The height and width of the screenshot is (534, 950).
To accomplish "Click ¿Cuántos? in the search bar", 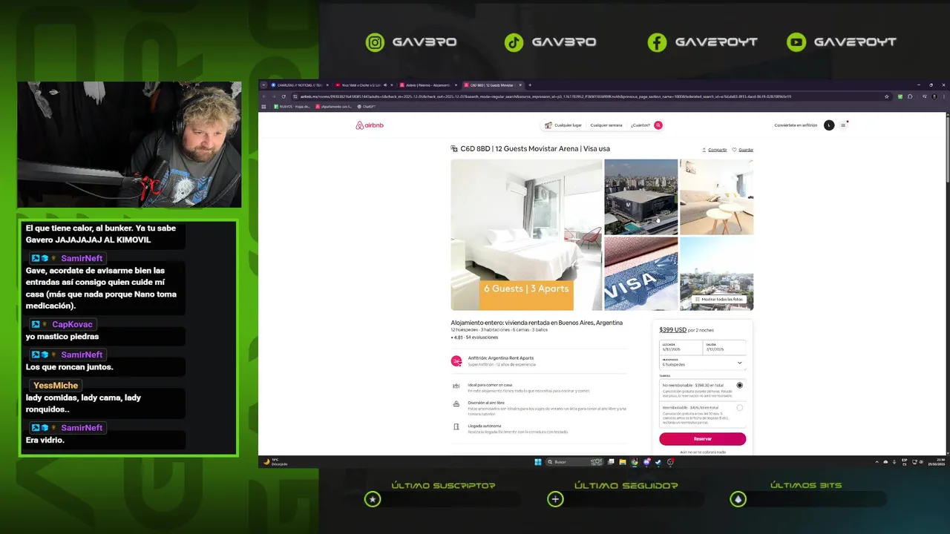I will [641, 125].
